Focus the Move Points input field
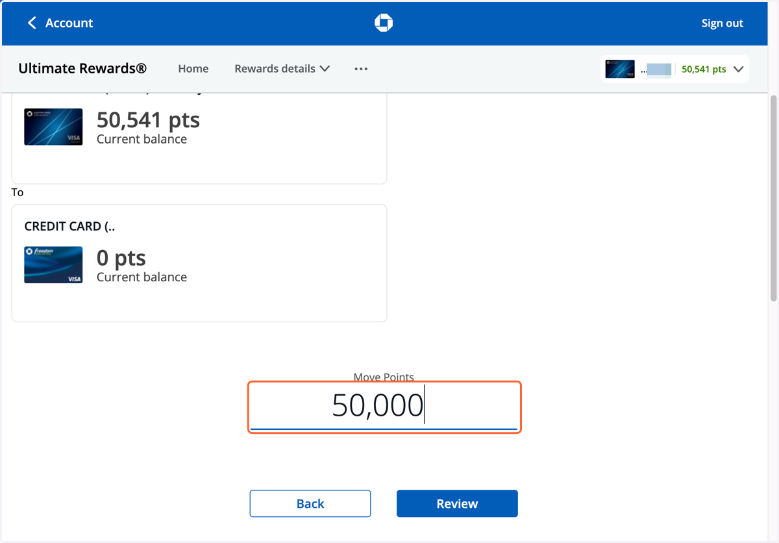The height and width of the screenshot is (543, 779). (384, 407)
